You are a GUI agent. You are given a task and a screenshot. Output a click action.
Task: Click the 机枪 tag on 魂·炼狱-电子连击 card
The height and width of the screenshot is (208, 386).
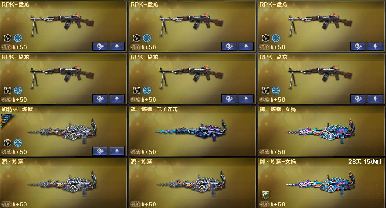[x=135, y=152]
